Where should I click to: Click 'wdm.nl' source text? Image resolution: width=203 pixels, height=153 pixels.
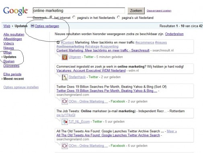coord(133,71)
